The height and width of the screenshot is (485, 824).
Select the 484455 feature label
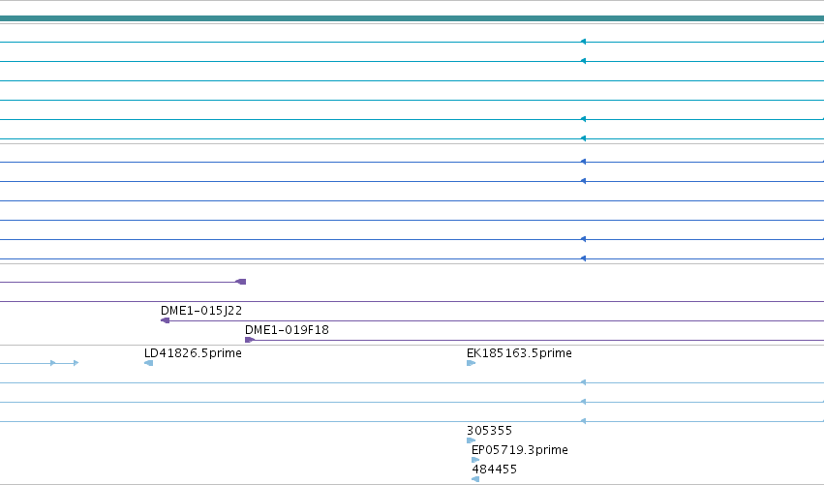pos(495,470)
